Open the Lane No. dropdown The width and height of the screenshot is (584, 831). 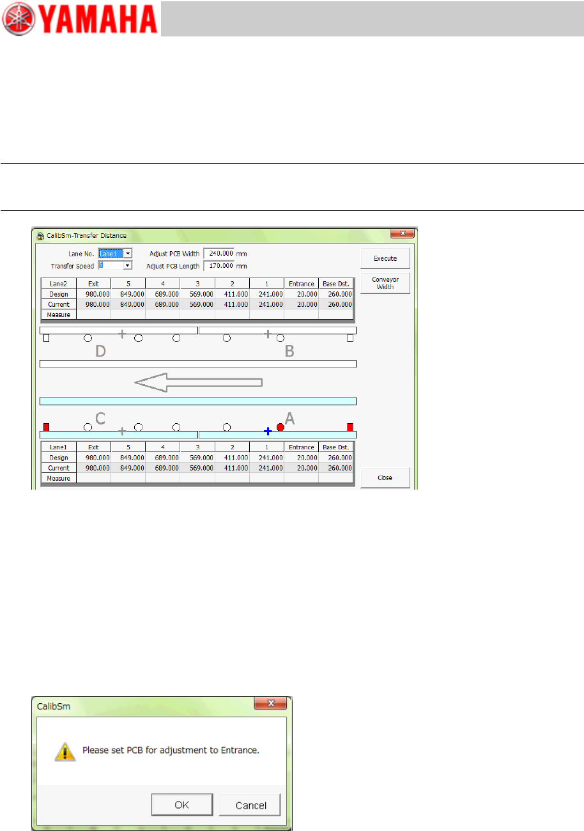128,254
